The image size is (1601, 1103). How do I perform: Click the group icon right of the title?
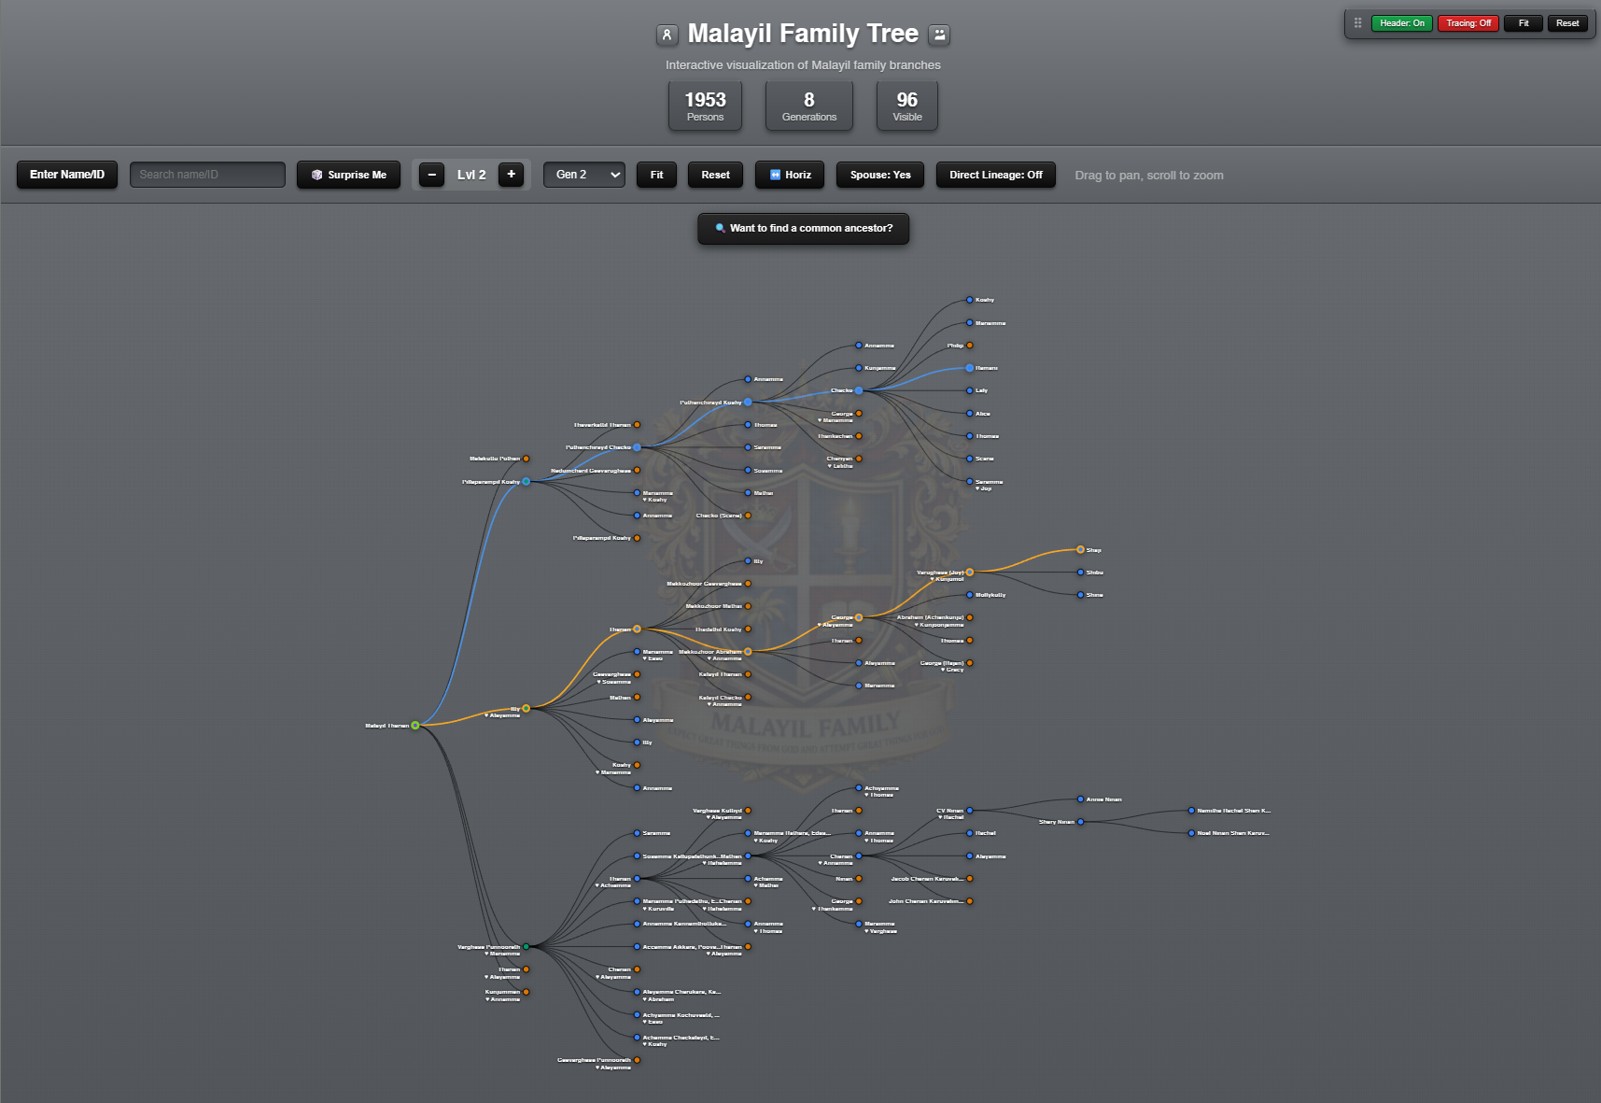pyautogui.click(x=937, y=35)
